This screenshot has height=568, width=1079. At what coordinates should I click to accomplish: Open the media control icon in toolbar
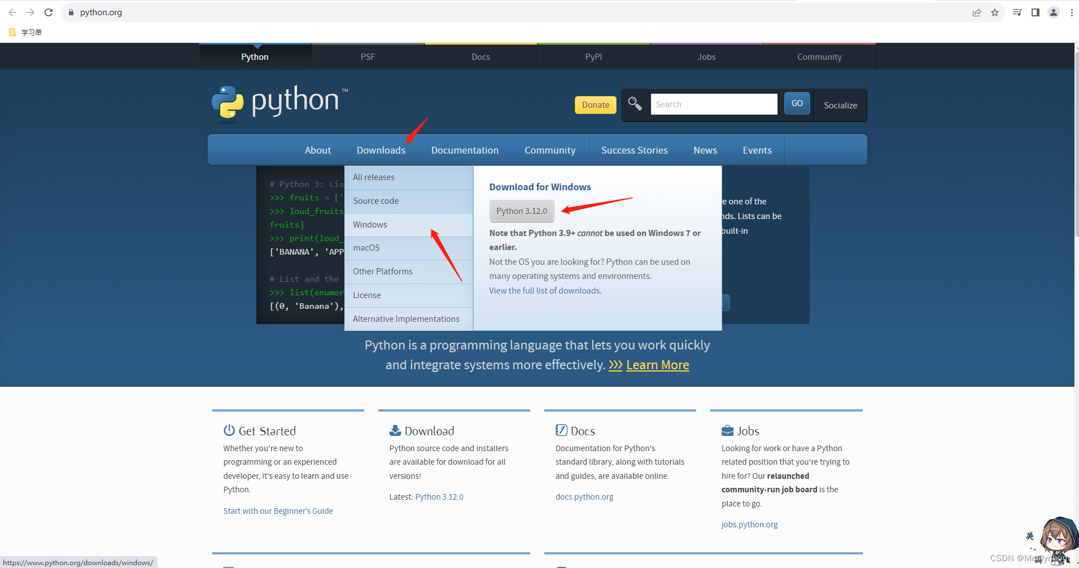click(1017, 12)
